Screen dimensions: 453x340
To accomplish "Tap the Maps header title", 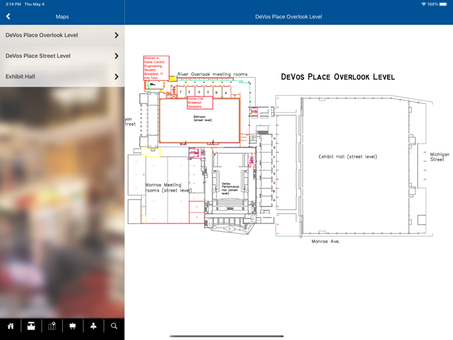I will coord(62,17).
